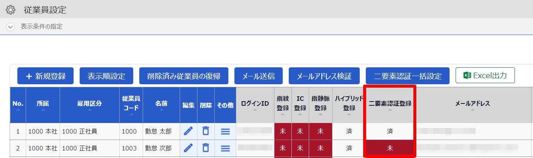
Task: Export list with Excel出力 button
Action: pyautogui.click(x=485, y=76)
